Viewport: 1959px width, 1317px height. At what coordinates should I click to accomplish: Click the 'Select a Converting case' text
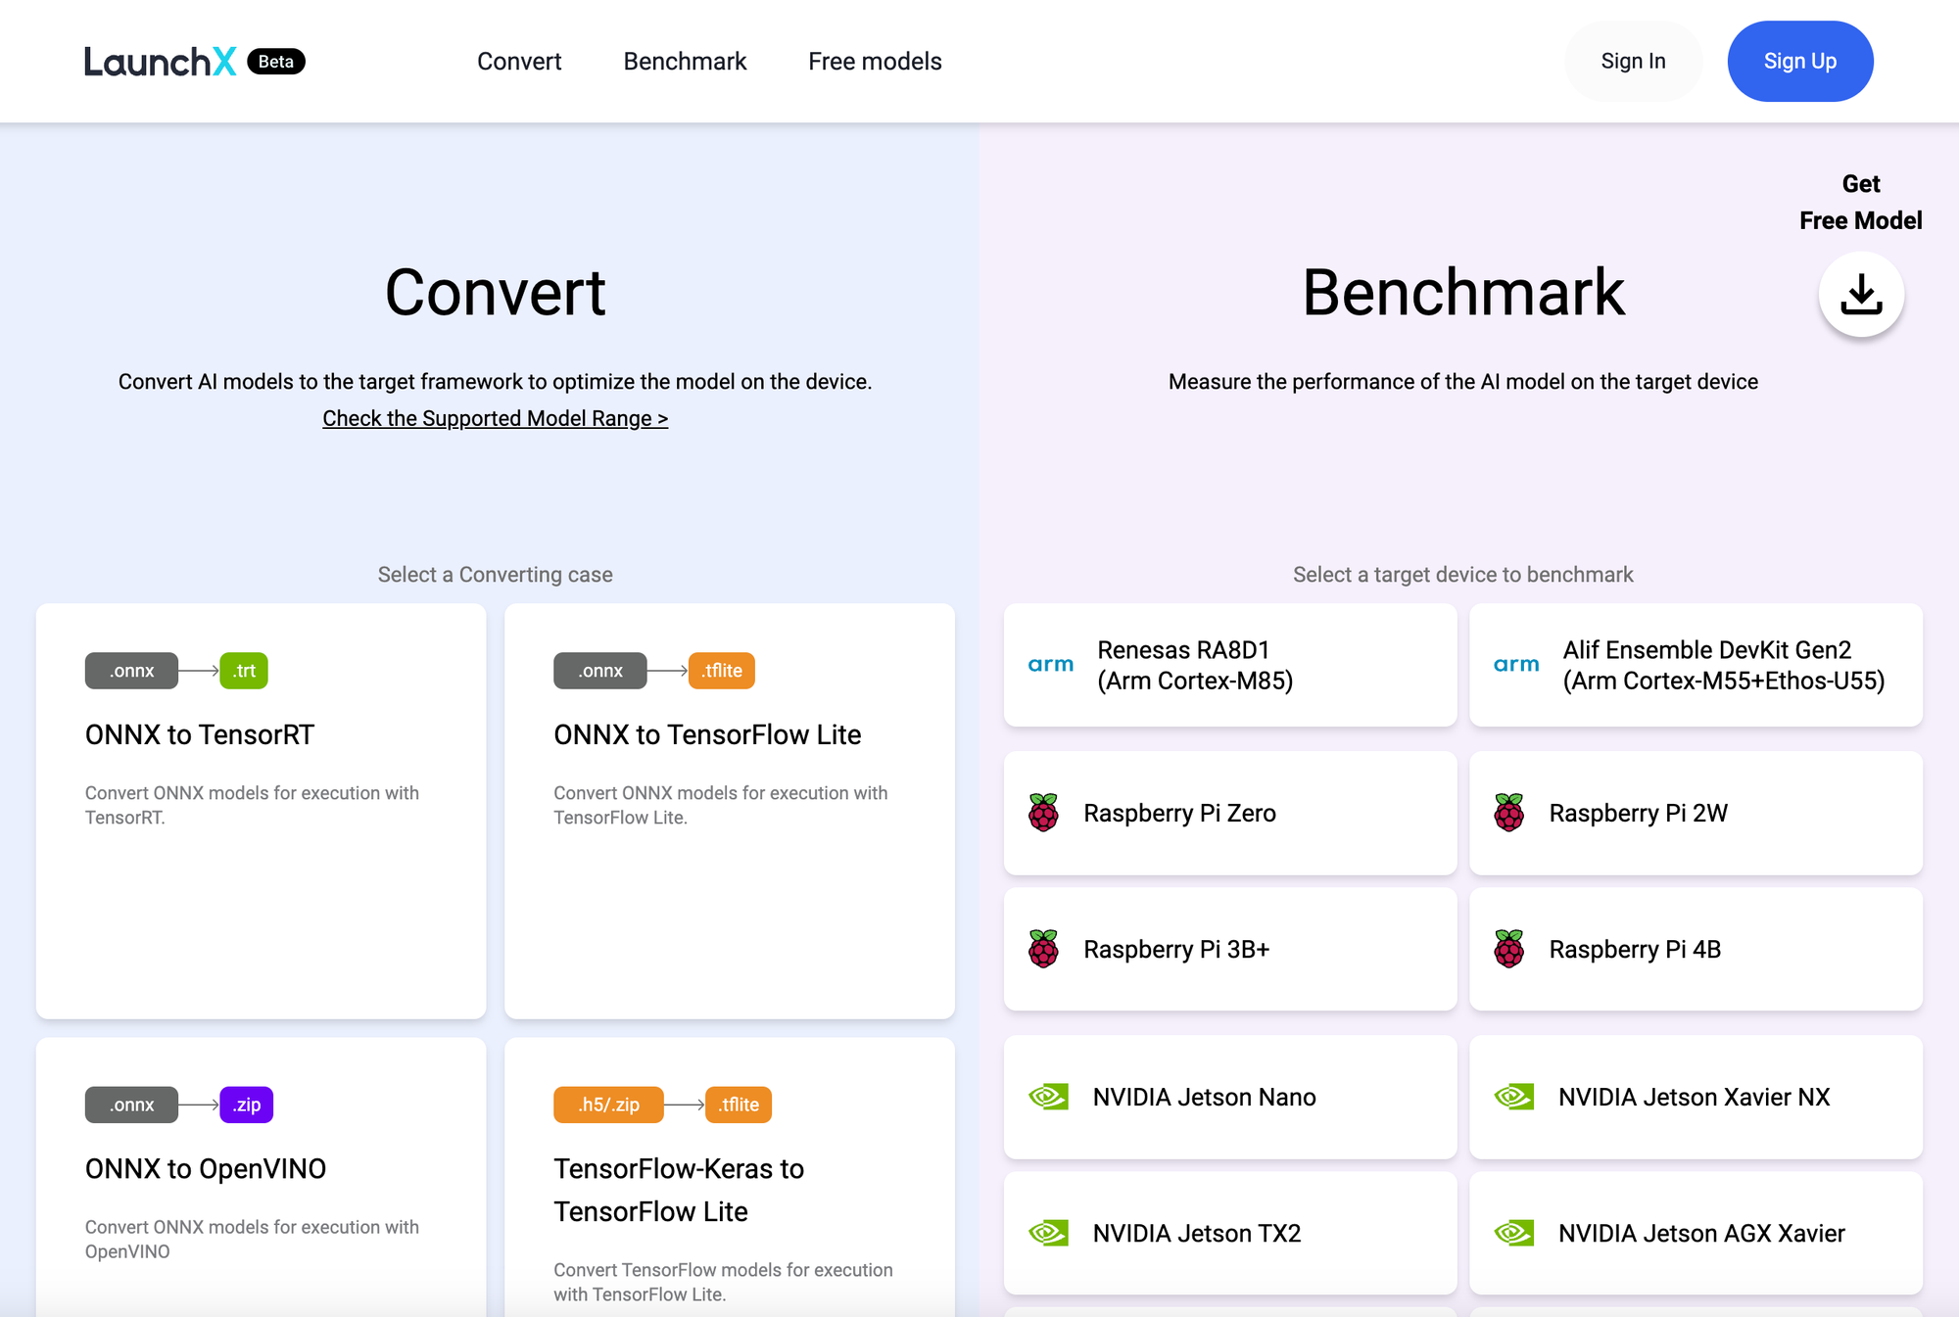click(496, 575)
